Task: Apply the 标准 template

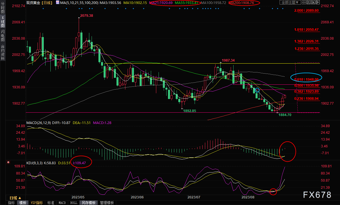Action: tap(51, 203)
